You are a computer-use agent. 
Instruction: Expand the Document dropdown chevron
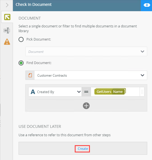[142, 51]
